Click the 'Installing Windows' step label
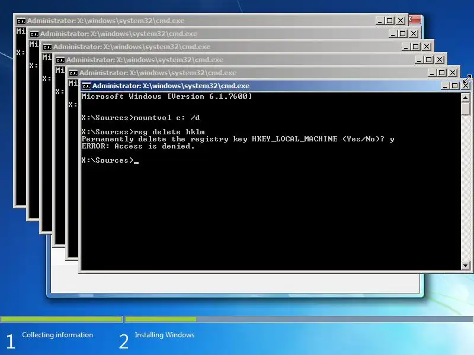Image resolution: width=474 pixels, height=355 pixels. click(x=165, y=335)
